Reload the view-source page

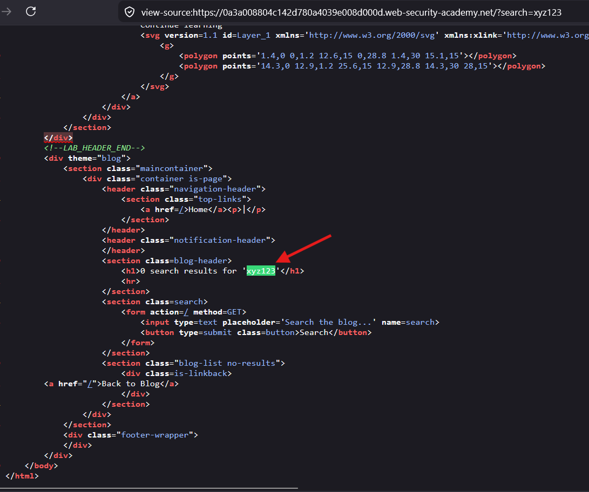[x=31, y=12]
